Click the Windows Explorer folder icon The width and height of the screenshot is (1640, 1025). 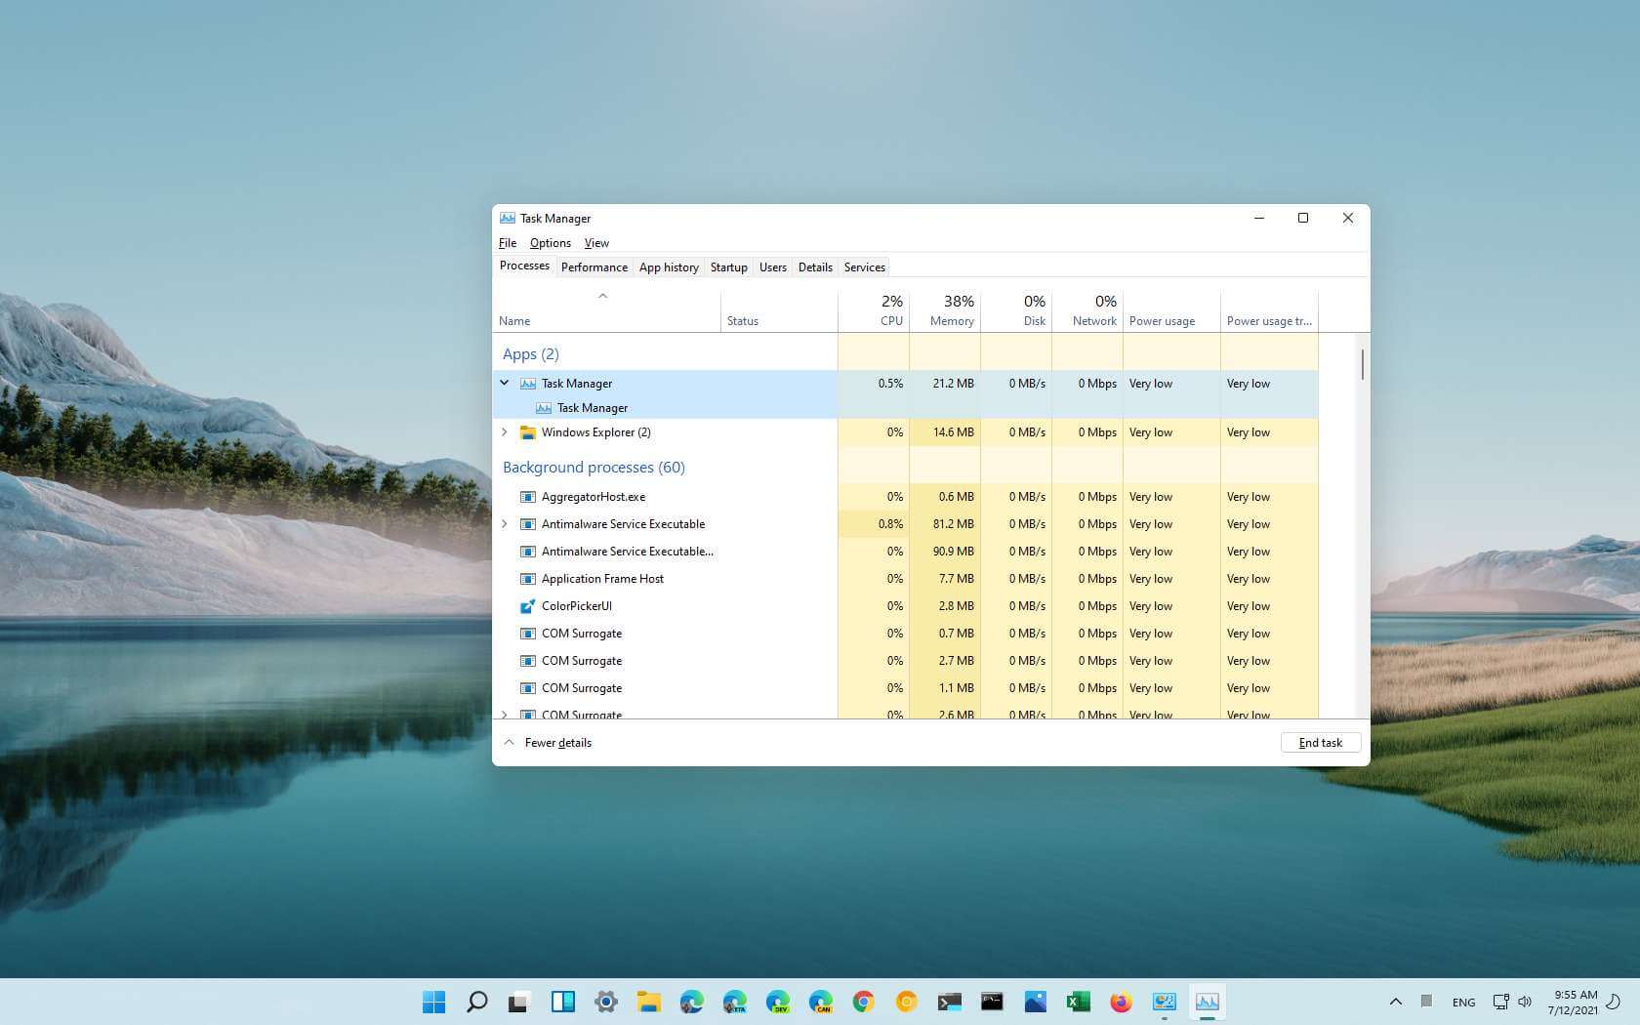(528, 432)
